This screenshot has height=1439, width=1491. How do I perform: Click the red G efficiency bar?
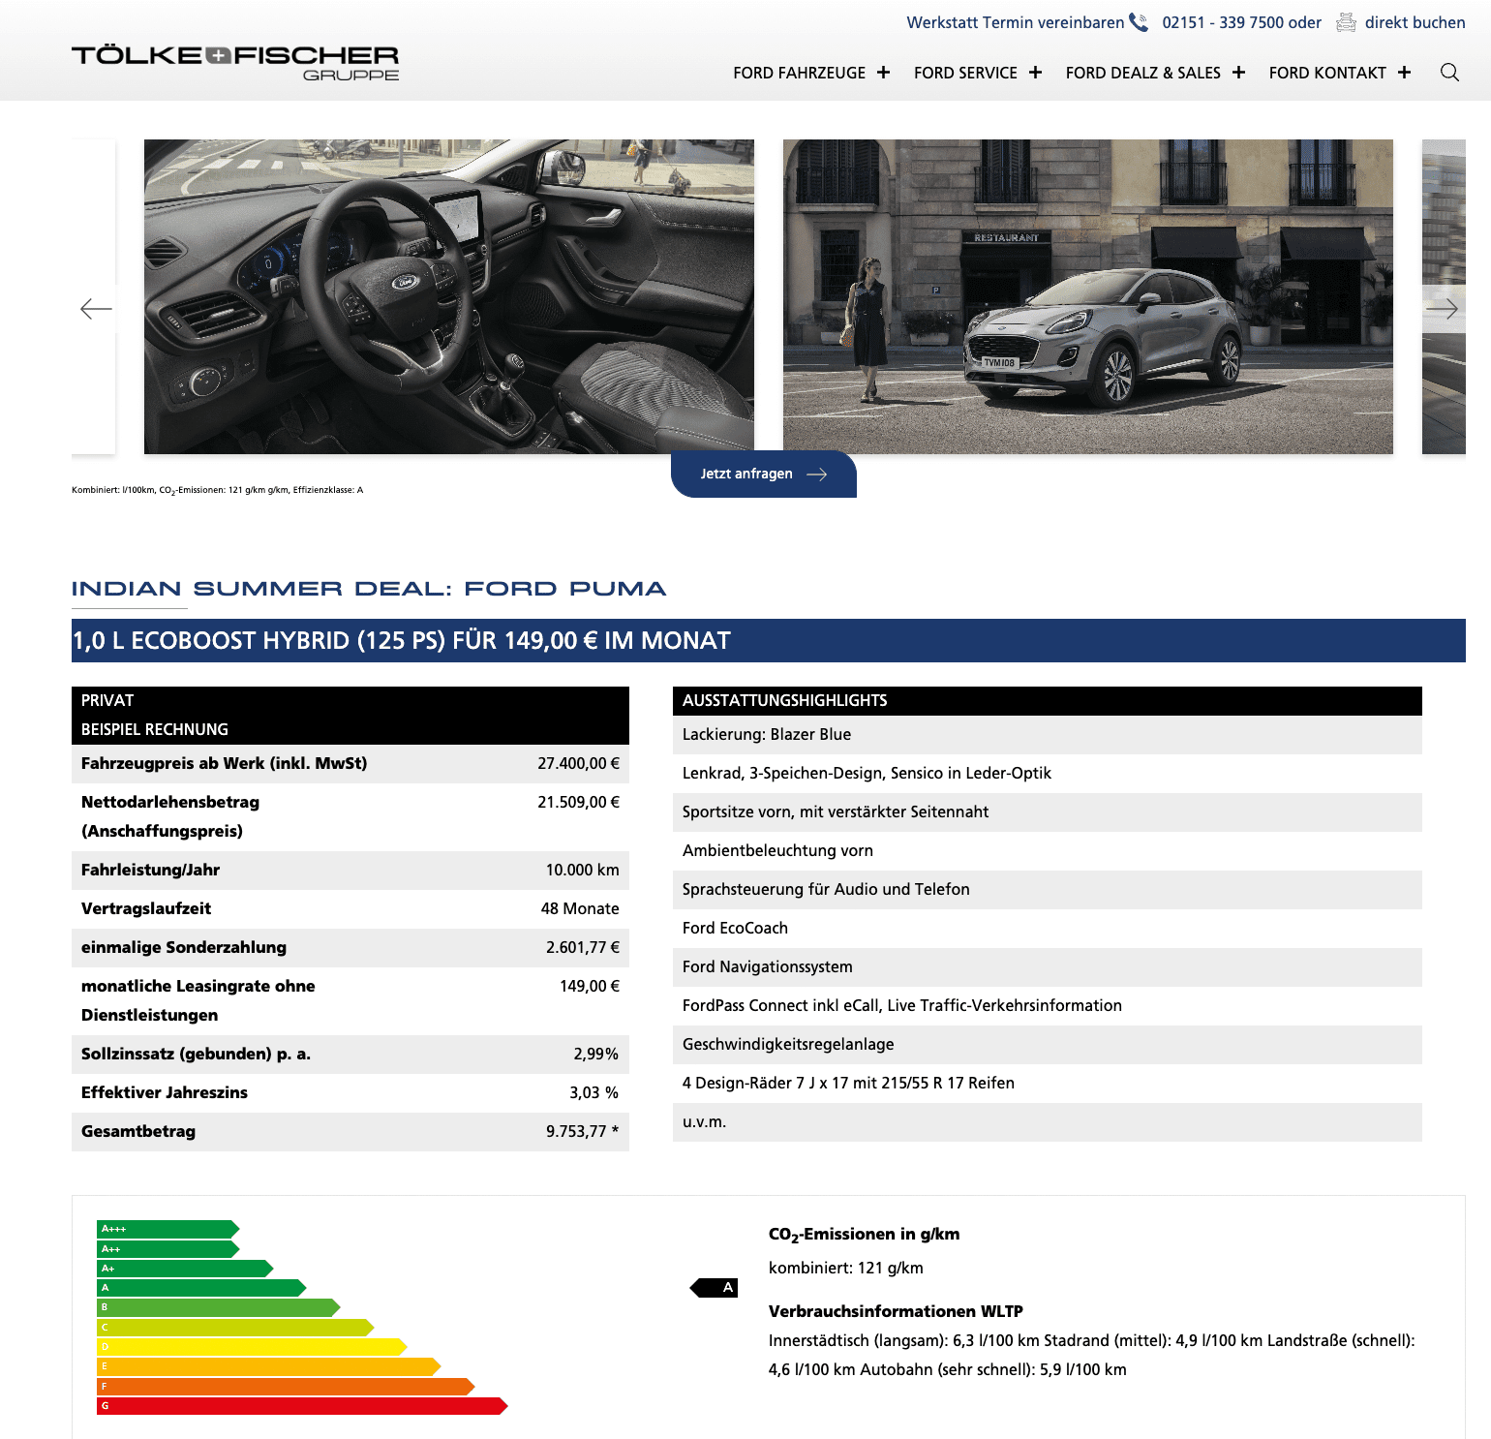(302, 1406)
